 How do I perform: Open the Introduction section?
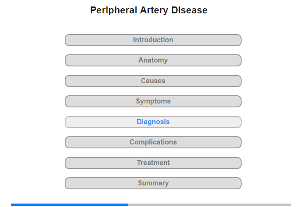pos(153,40)
